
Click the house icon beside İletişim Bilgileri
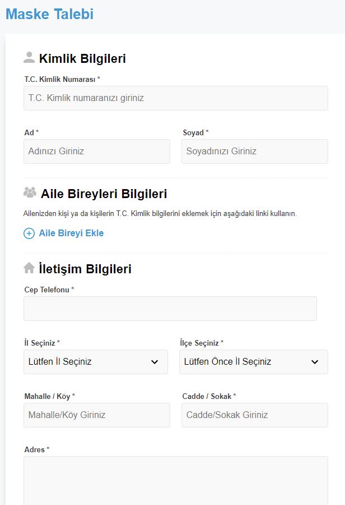pyautogui.click(x=29, y=268)
